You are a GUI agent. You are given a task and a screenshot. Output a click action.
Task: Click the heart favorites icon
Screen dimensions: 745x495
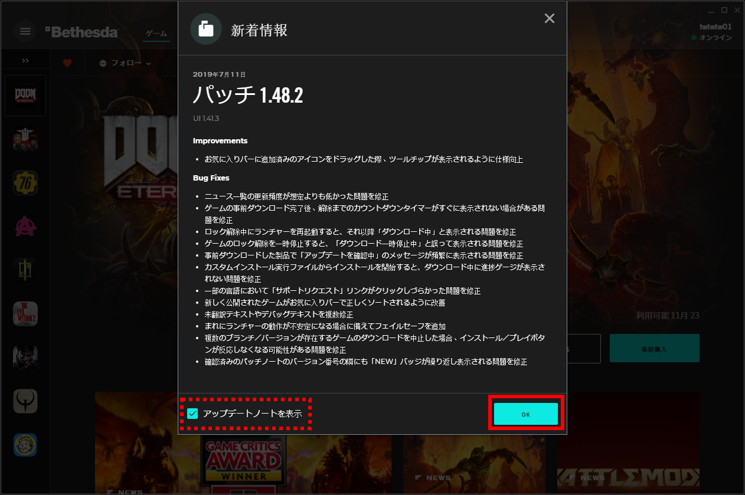(x=67, y=63)
